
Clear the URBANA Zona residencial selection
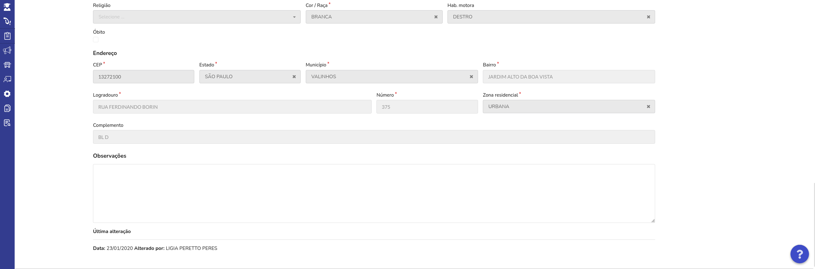click(x=648, y=107)
